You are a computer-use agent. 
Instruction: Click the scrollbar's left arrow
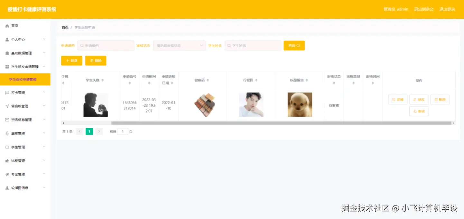click(x=63, y=123)
